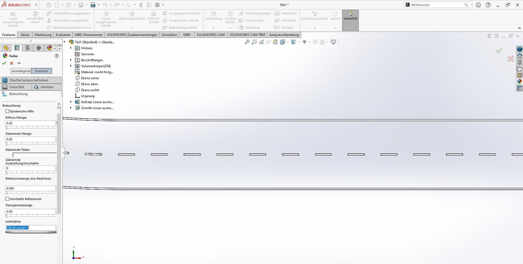Open the DimXpertManager crosshair tab
523x264 pixels.
click(39, 48)
